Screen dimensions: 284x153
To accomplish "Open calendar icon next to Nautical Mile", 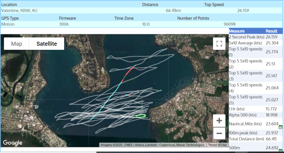I will 281,127.
